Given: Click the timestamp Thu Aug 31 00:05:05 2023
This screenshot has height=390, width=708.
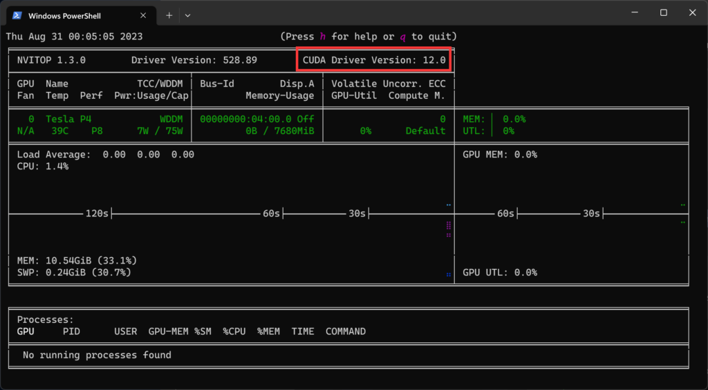Looking at the screenshot, I should tap(74, 37).
